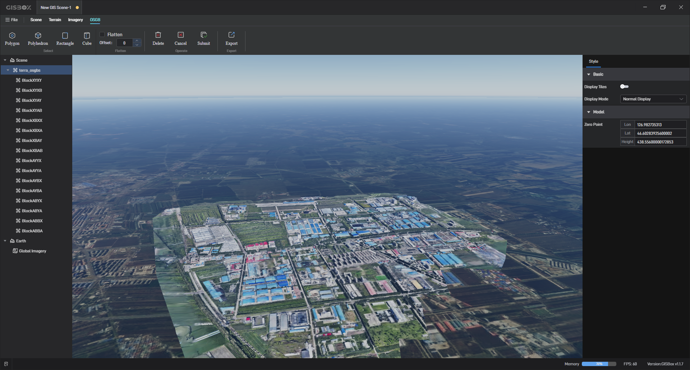This screenshot has height=370, width=690.
Task: Click the FPS: 60 status text
Action: tap(630, 364)
